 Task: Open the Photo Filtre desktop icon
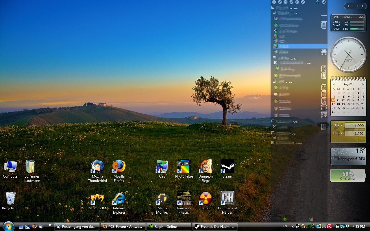tap(184, 167)
